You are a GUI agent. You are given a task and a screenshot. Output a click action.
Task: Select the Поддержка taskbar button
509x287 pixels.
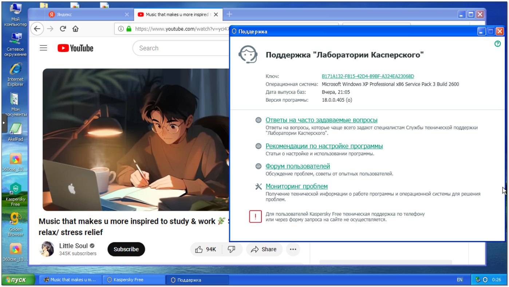(x=197, y=280)
